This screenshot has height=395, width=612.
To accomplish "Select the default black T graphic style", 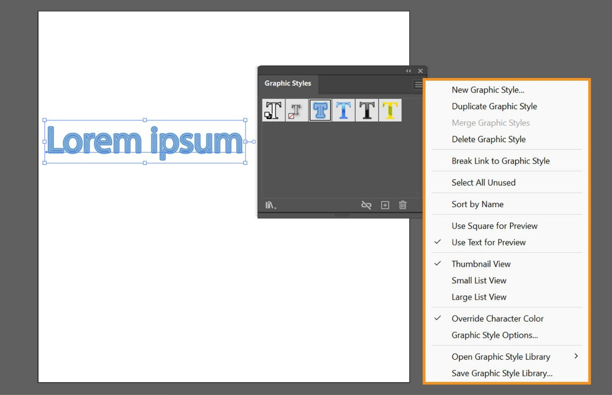I will 367,109.
